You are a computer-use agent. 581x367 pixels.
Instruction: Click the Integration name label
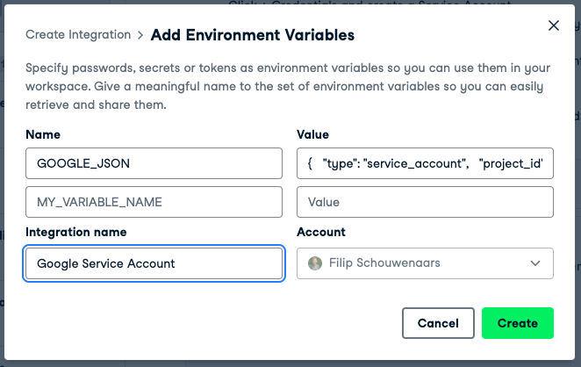(x=76, y=232)
